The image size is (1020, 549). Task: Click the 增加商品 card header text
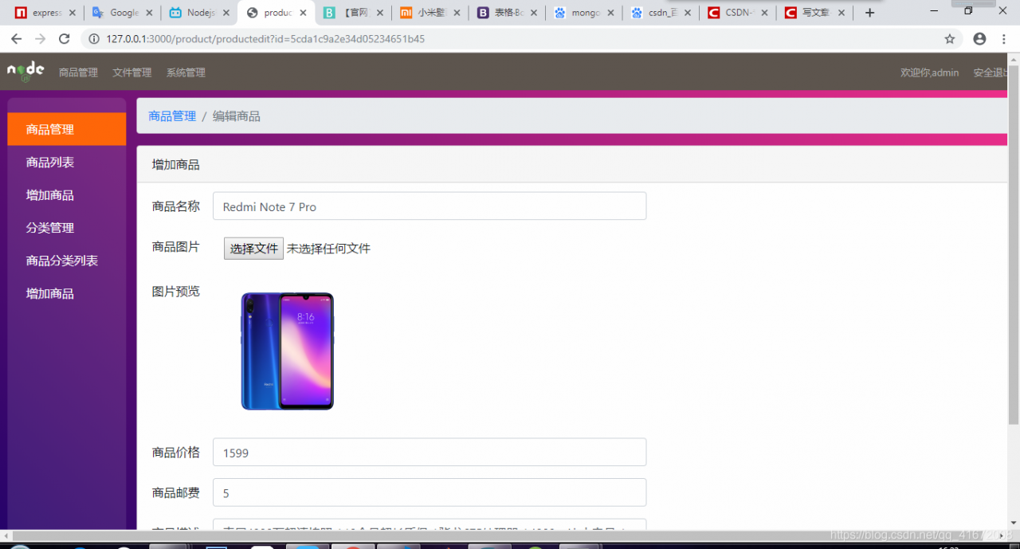tap(175, 165)
